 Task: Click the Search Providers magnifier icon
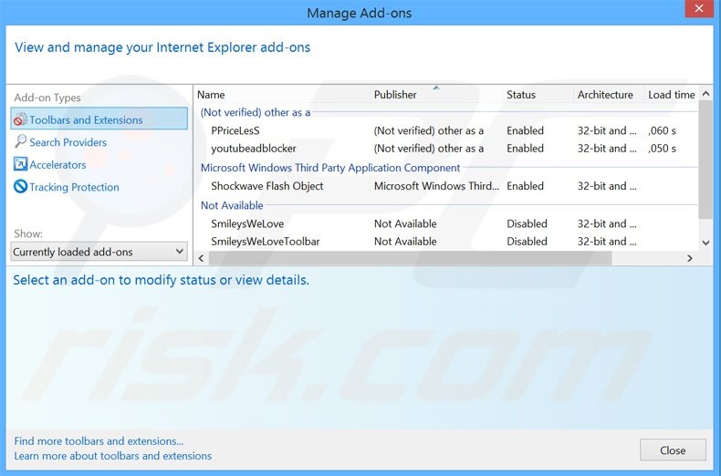pyautogui.click(x=20, y=141)
